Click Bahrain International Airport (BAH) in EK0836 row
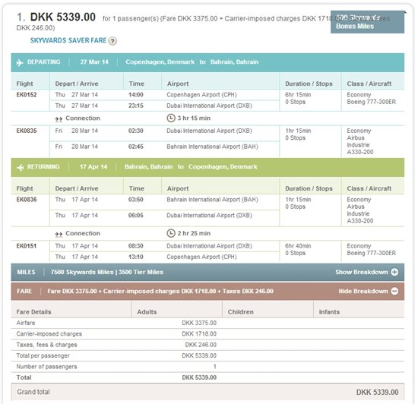This screenshot has height=404, width=418. [x=212, y=200]
